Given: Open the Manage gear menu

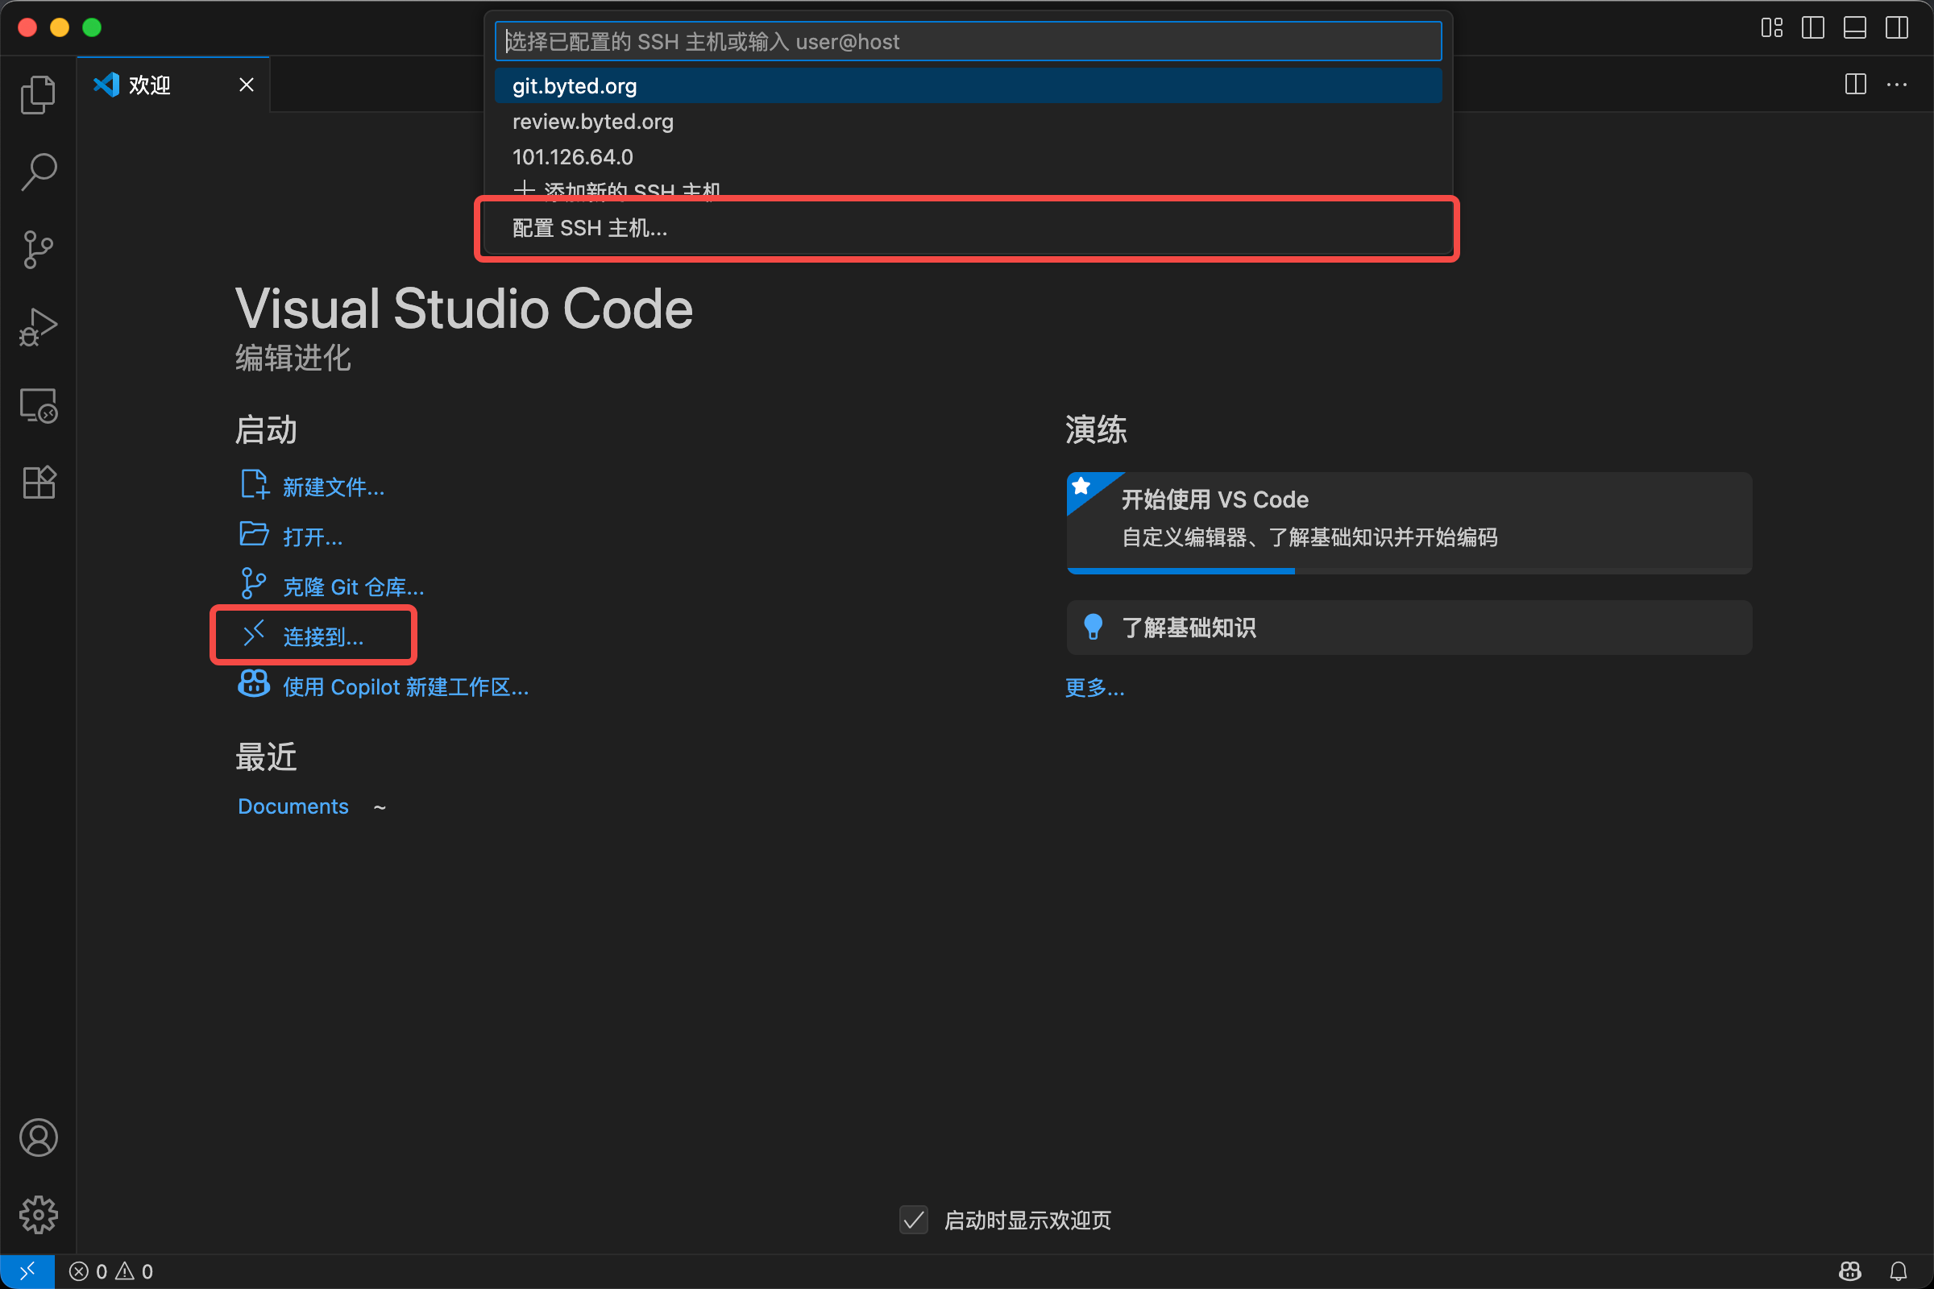Looking at the screenshot, I should point(38,1214).
